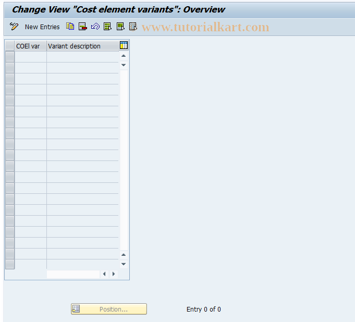The height and width of the screenshot is (322, 355).
Task: Click the horizontal scrollbar left arrow
Action: click(x=104, y=274)
